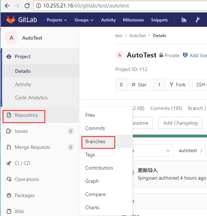Screen dimensions: 207x216
Task: Click the site info icon in address bar
Action: click(x=39, y=6)
